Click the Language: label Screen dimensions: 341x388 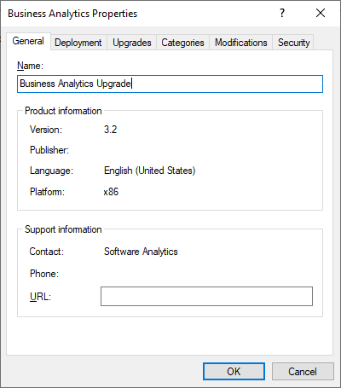tap(51, 171)
